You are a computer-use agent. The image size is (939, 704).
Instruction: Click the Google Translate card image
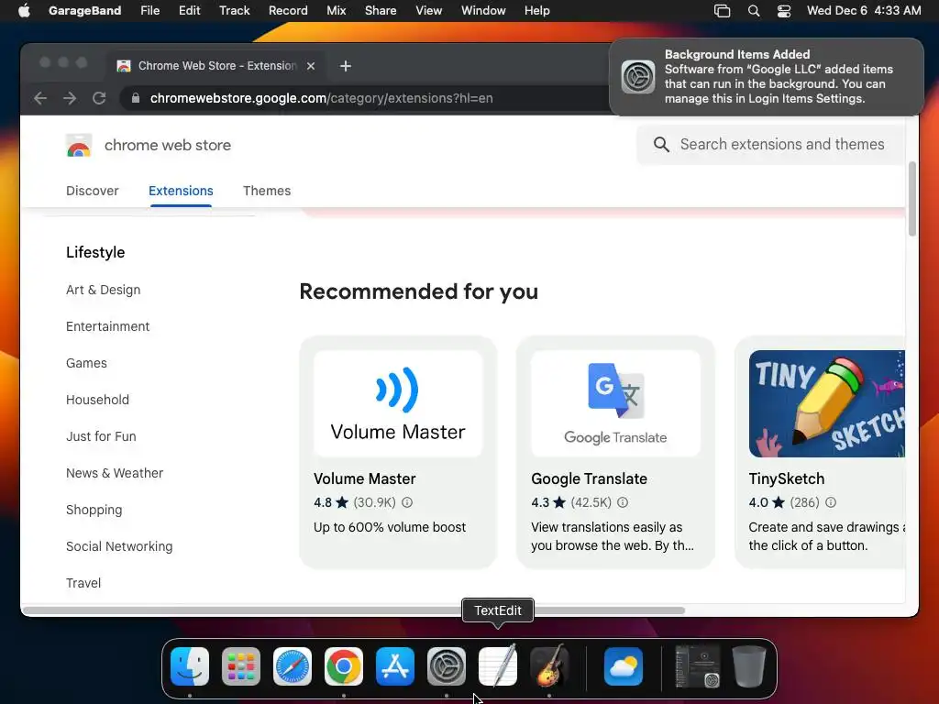(615, 403)
